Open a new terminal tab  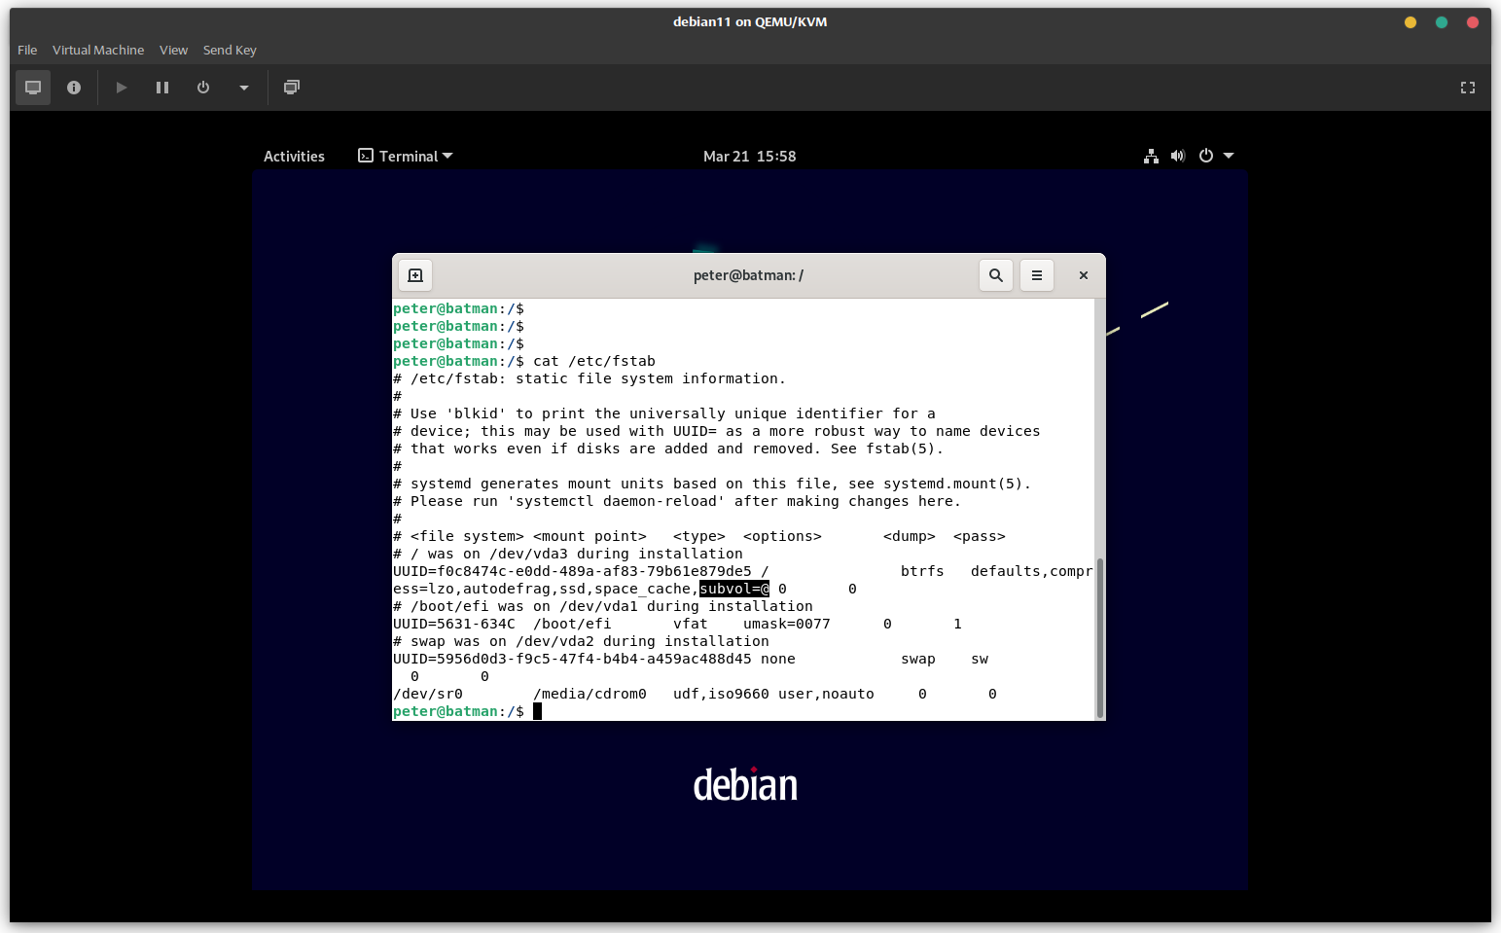(x=415, y=275)
